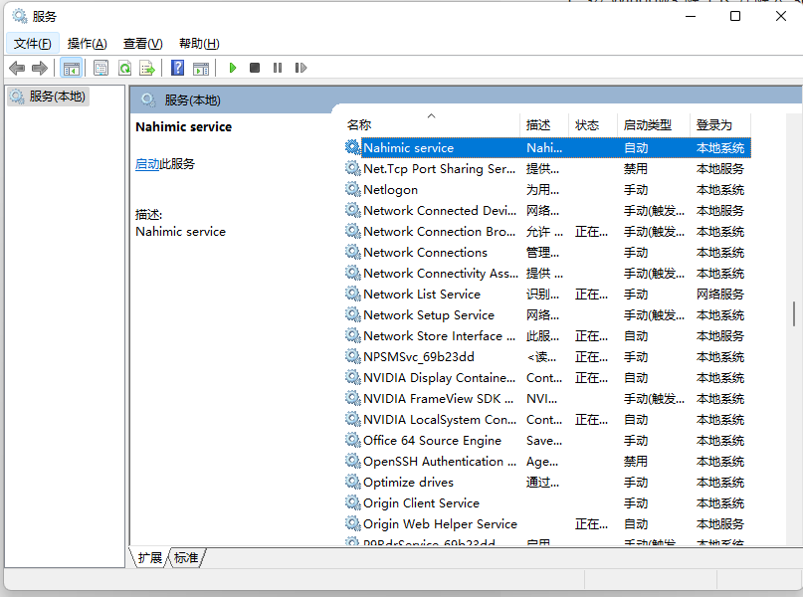This screenshot has height=597, width=803.
Task: Switch to the 扩展 tab
Action: [x=149, y=557]
